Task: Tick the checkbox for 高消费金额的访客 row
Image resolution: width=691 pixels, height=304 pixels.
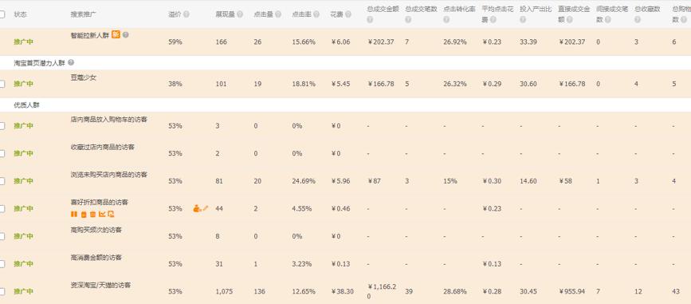Action: (2, 264)
